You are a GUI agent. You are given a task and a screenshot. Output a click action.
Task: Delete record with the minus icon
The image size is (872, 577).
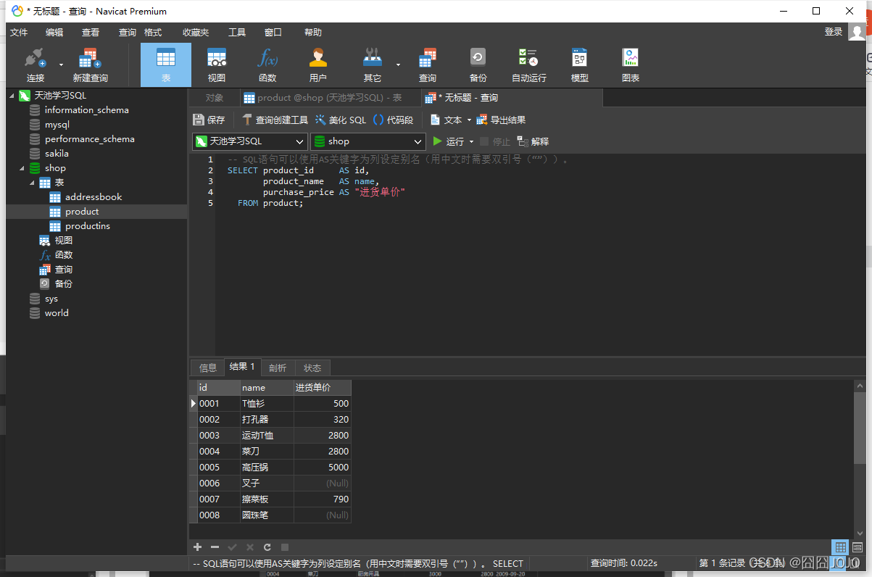tap(215, 547)
